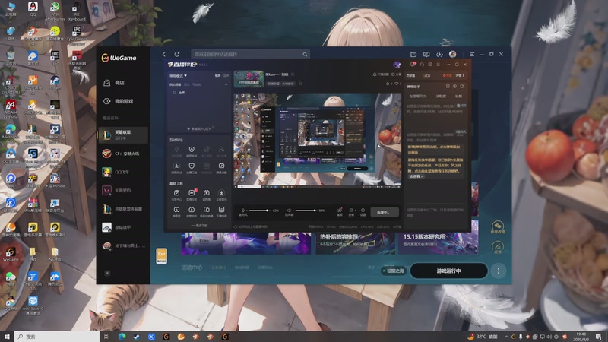
Task: Click the red-badged icon in 基础工具
Action: coord(192,195)
